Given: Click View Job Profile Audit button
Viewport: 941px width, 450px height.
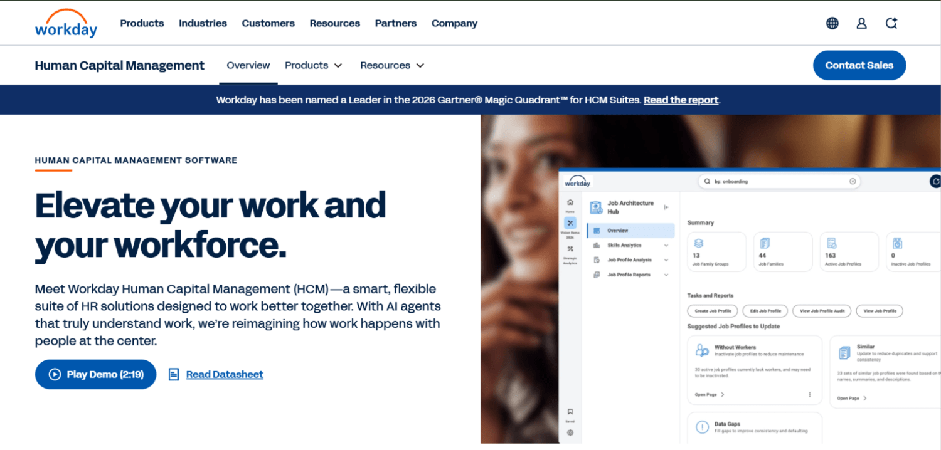Looking at the screenshot, I should point(822,311).
